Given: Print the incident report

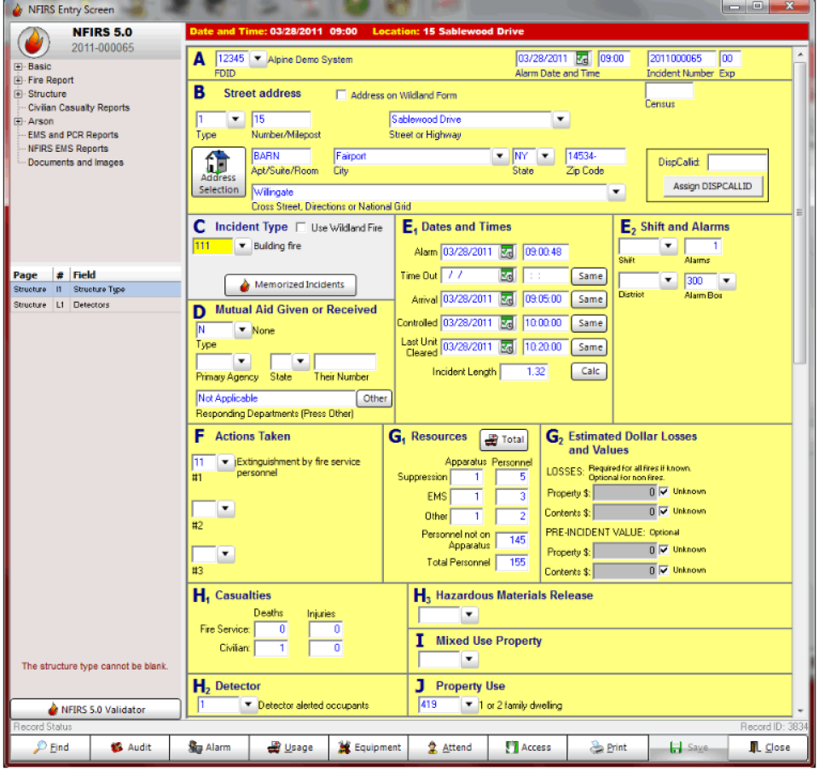Looking at the screenshot, I should (x=608, y=747).
